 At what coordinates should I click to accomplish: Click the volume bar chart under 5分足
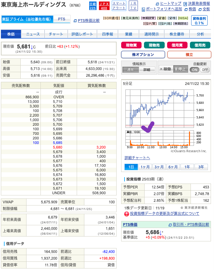tap(160, 138)
